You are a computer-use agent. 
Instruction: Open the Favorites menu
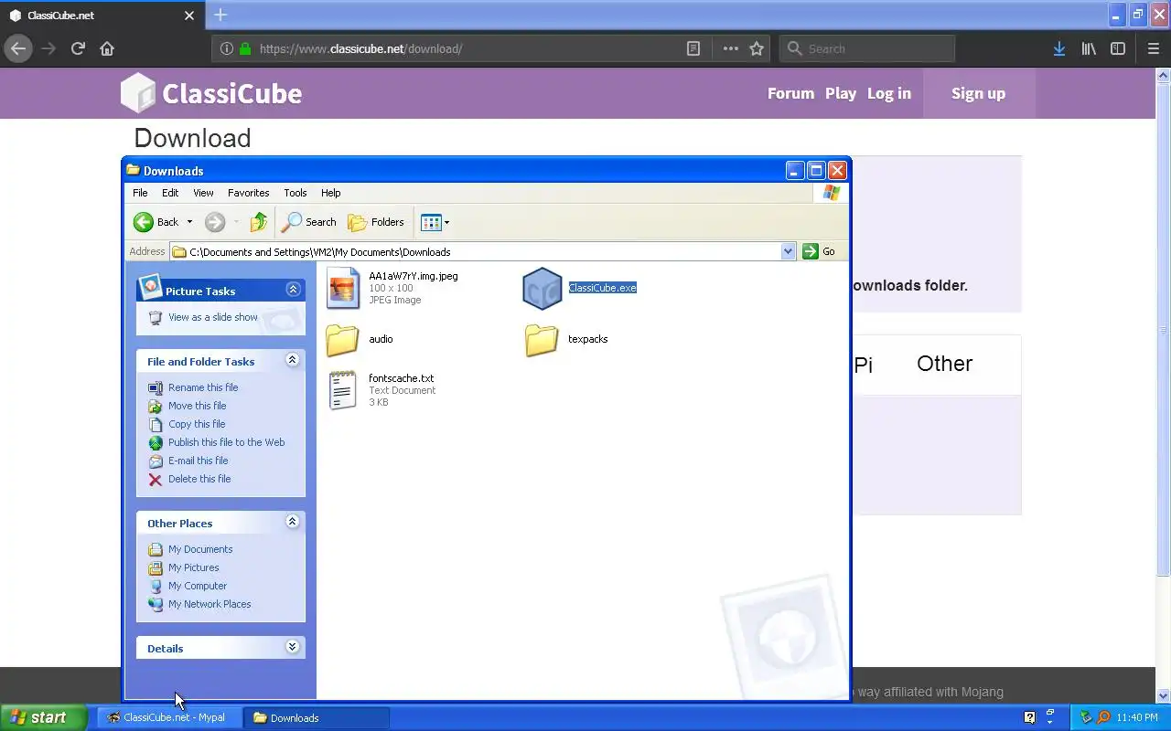(x=249, y=193)
